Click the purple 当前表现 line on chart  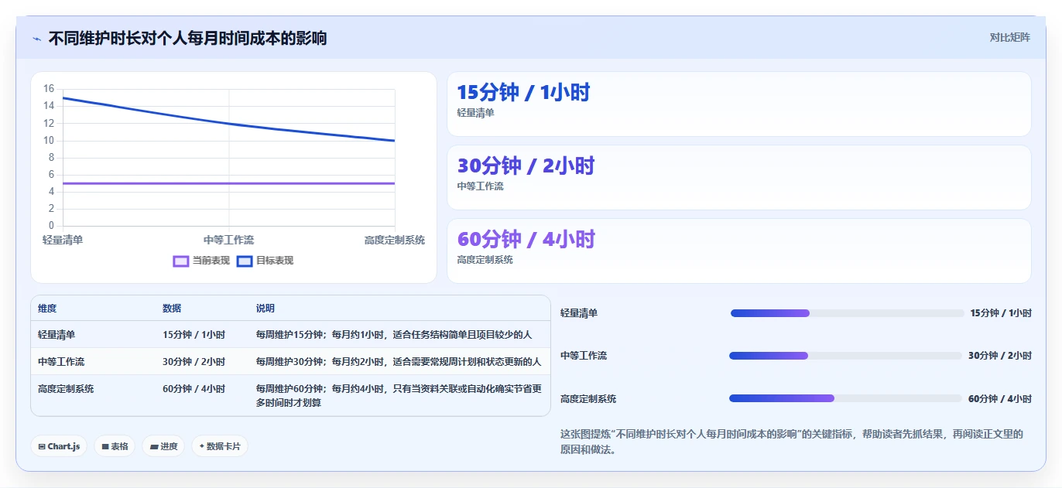point(228,183)
